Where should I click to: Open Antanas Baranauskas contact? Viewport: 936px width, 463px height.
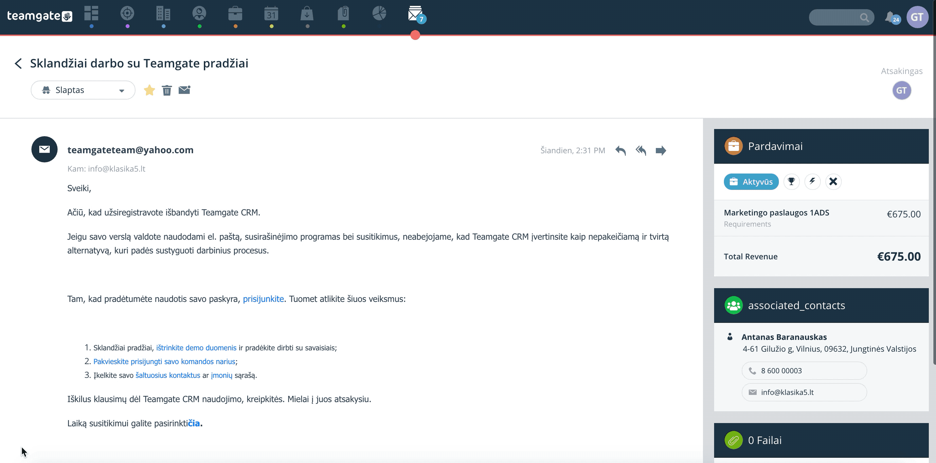click(784, 337)
